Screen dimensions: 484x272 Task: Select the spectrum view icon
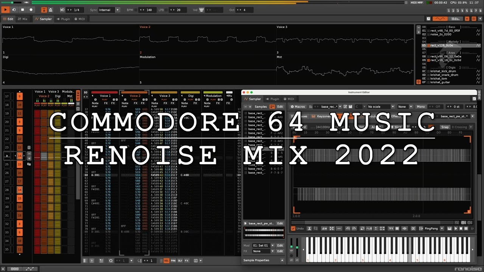point(456,19)
